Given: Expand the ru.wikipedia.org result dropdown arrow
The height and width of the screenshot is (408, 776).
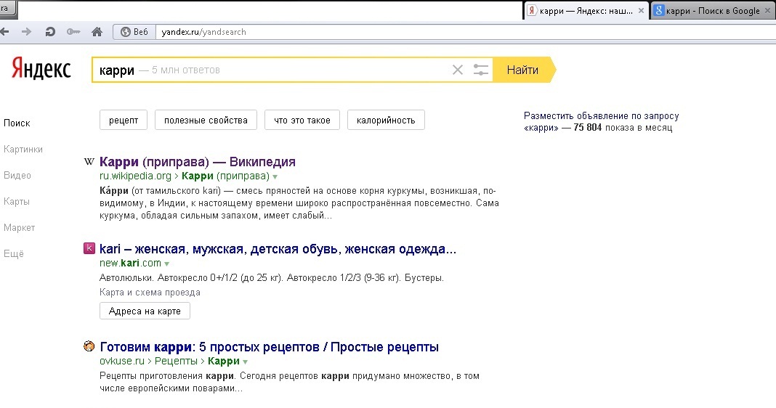Looking at the screenshot, I should click(275, 176).
